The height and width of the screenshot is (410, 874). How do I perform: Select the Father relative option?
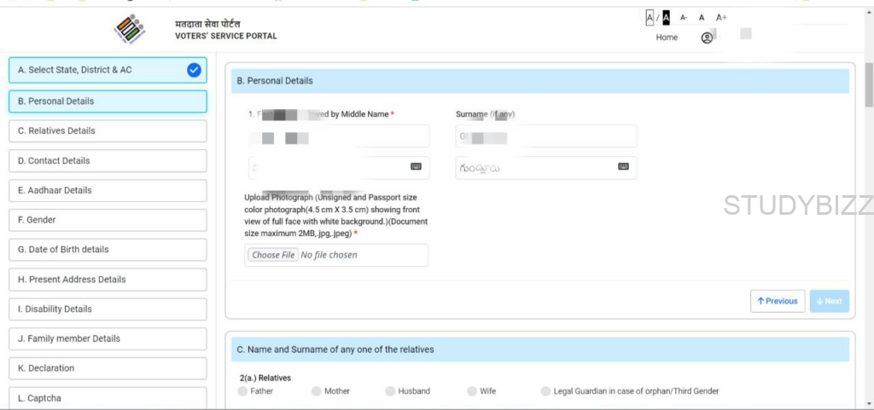(x=243, y=391)
